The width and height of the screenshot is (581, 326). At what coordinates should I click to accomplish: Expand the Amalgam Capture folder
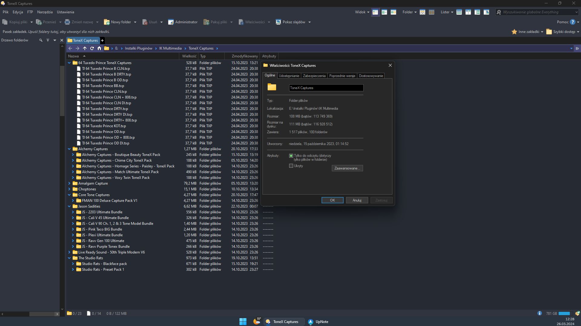[69, 183]
